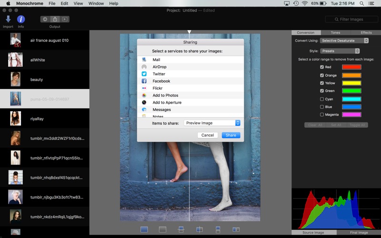The image size is (381, 238).
Task: Switch to the Tones tab
Action: [x=336, y=33]
